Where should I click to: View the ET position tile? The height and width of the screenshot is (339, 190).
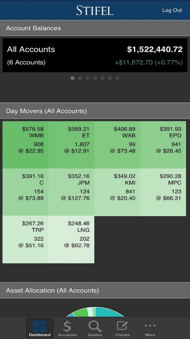point(71,145)
